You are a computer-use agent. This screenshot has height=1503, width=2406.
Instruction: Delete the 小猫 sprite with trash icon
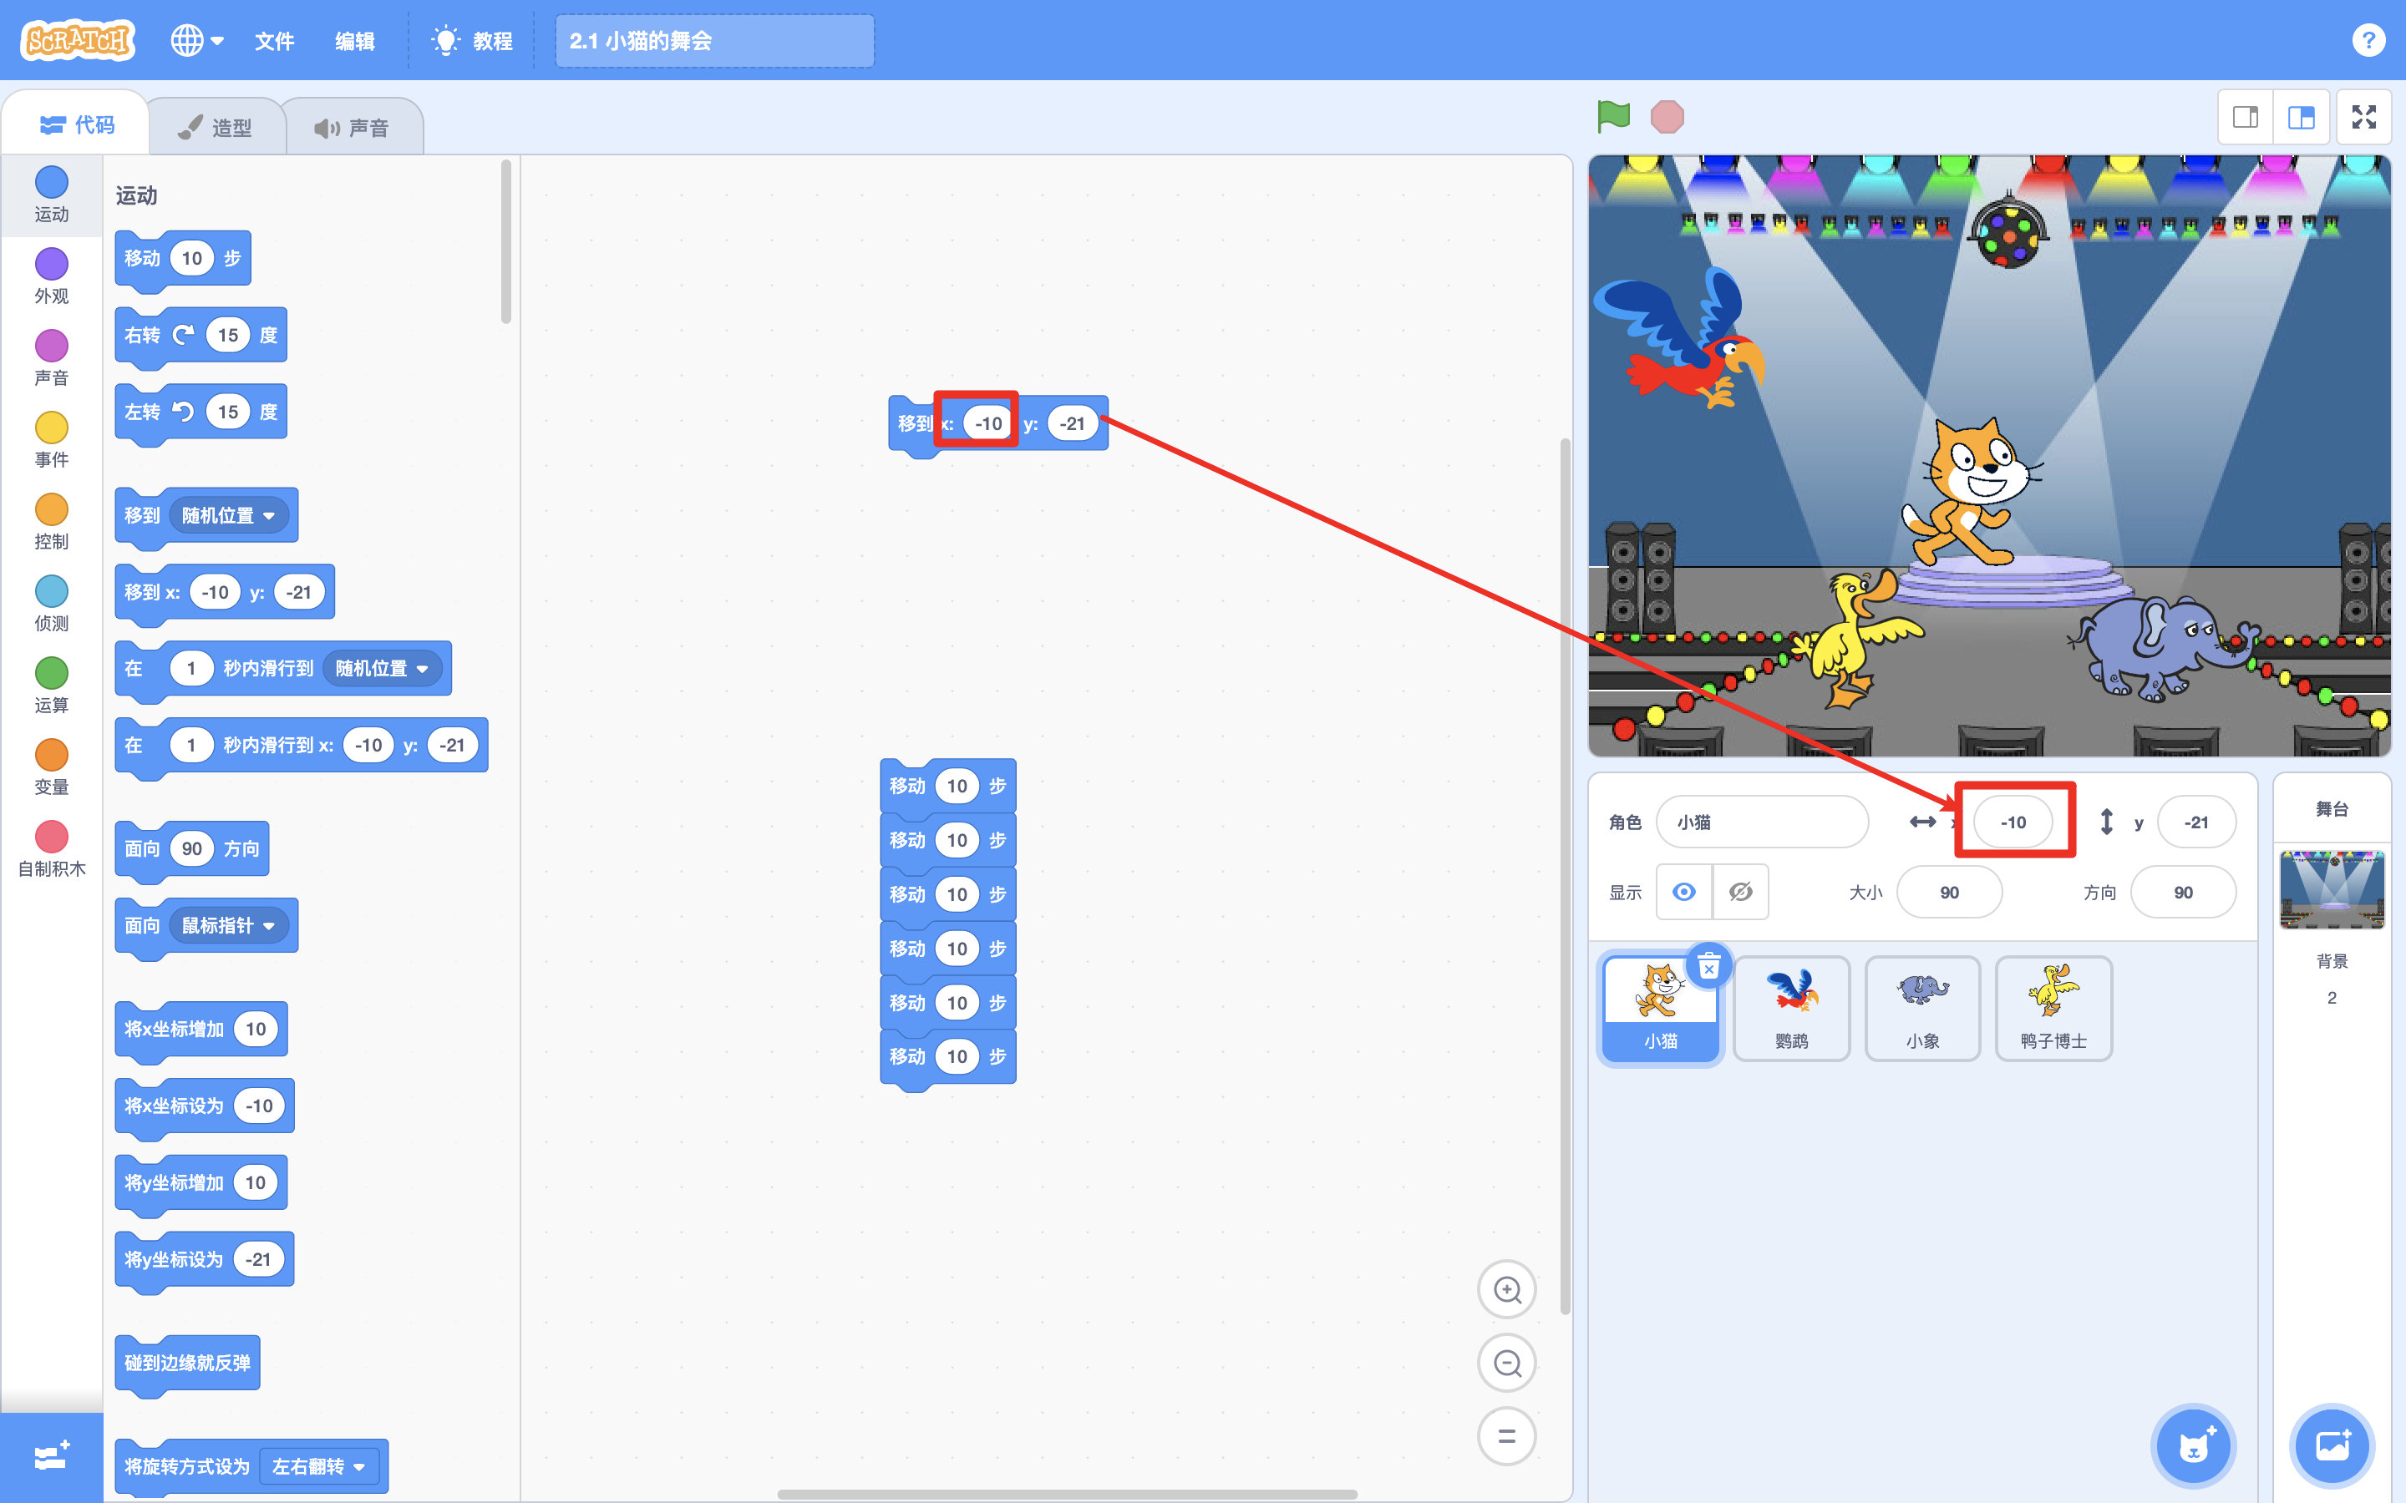click(x=1709, y=966)
